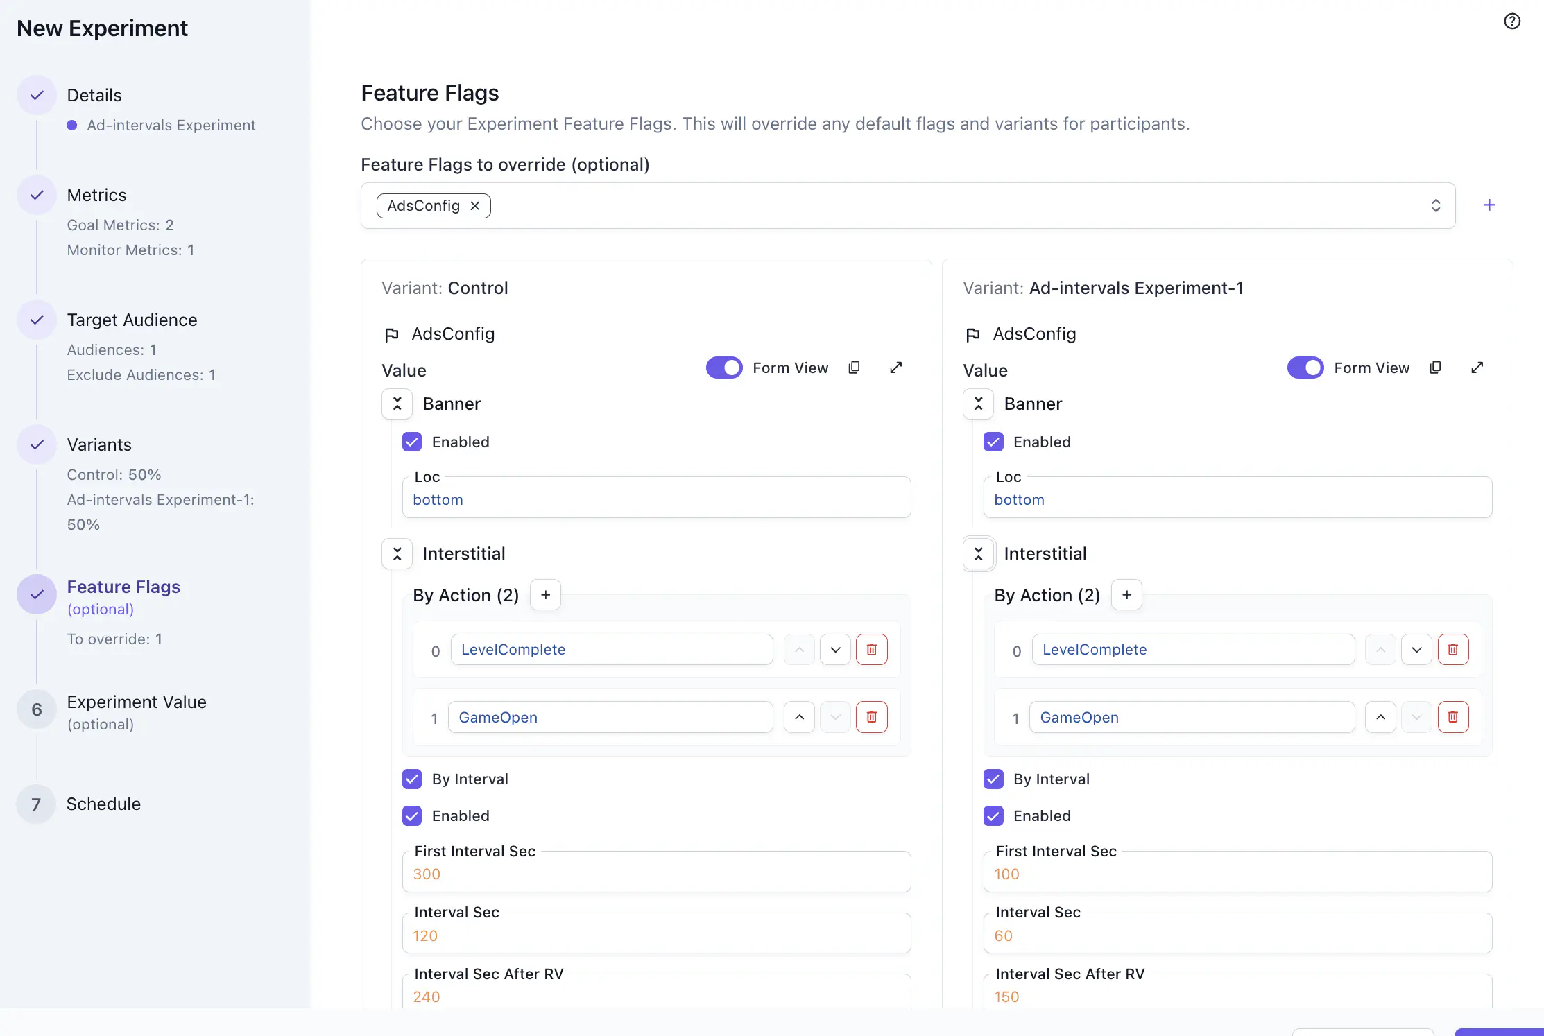Collapse the Interstitial section in Experiment-1 variant
This screenshot has width=1544, height=1036.
pos(978,553)
